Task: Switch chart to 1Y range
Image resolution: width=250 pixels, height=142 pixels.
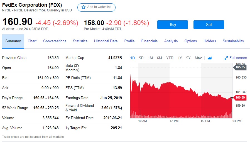Action: 180,58
